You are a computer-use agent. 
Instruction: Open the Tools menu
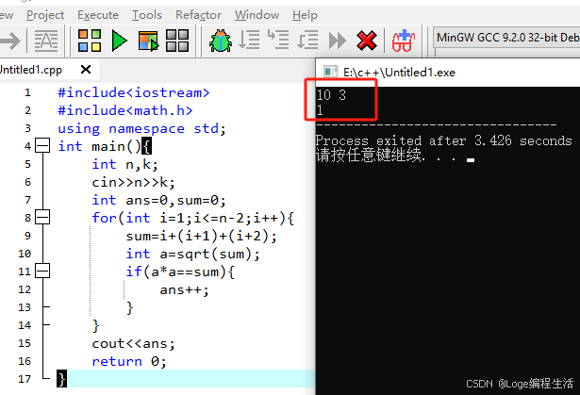click(147, 15)
